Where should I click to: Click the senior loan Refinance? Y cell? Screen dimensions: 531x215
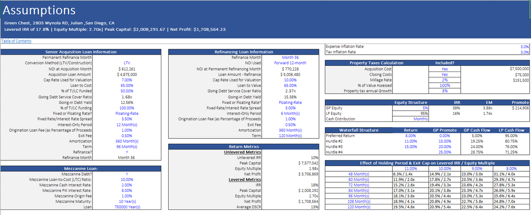tap(127, 152)
